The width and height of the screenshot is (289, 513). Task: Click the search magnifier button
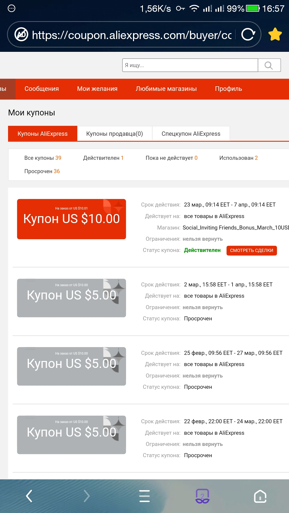tap(269, 65)
